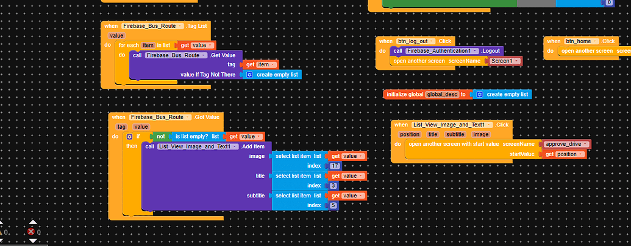Viewport: 631px width, 246px height.
Task: Click '.Tag List' event label
Action: pos(196,26)
